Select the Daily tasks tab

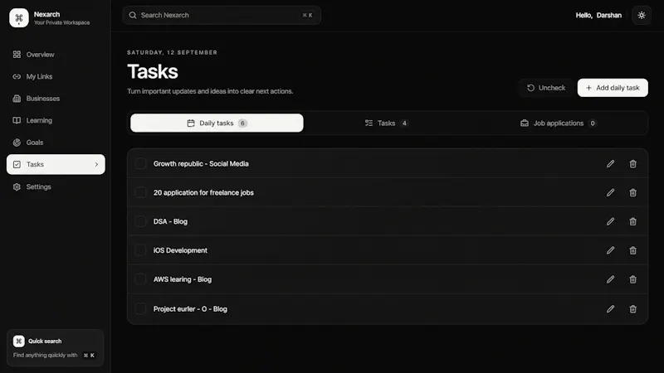217,123
